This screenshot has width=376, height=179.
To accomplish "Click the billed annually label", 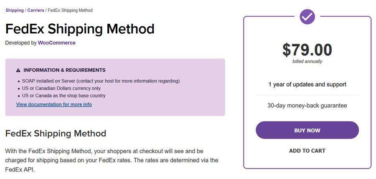I will click(307, 61).
